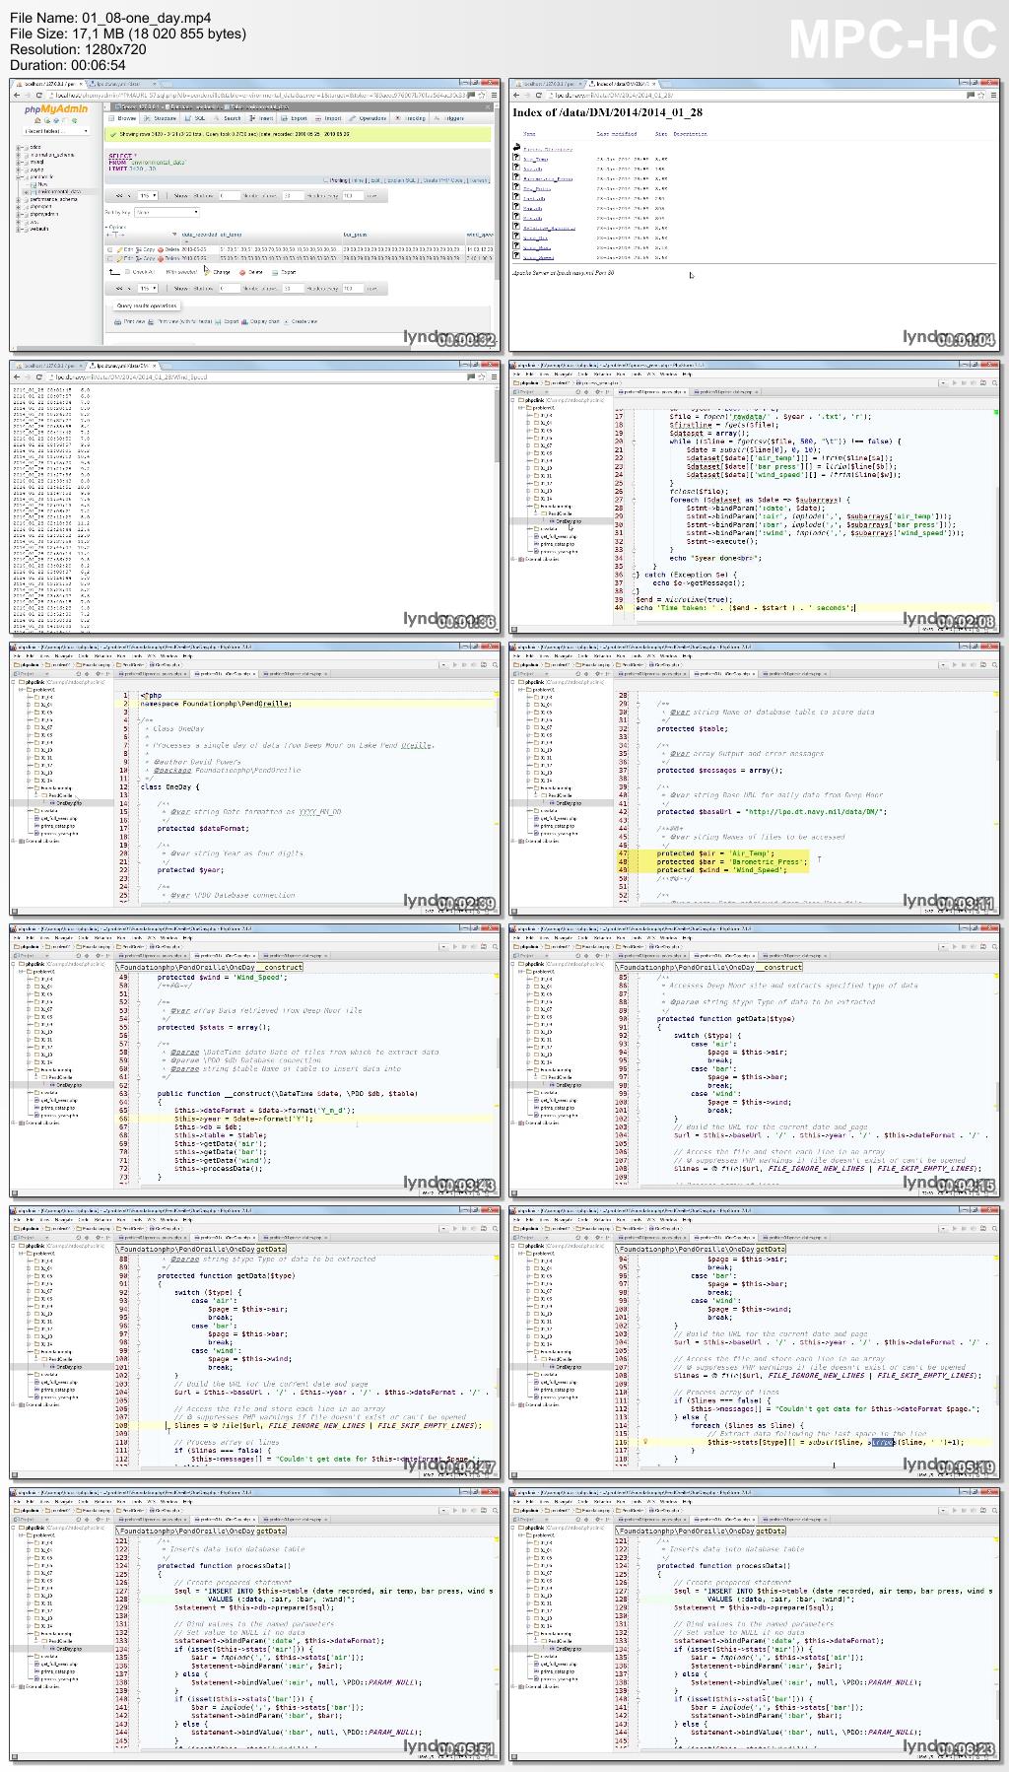Open Navigate menu in 00:02:08 PhpStorm frame
This screenshot has height=1772, width=1009.
click(x=563, y=375)
